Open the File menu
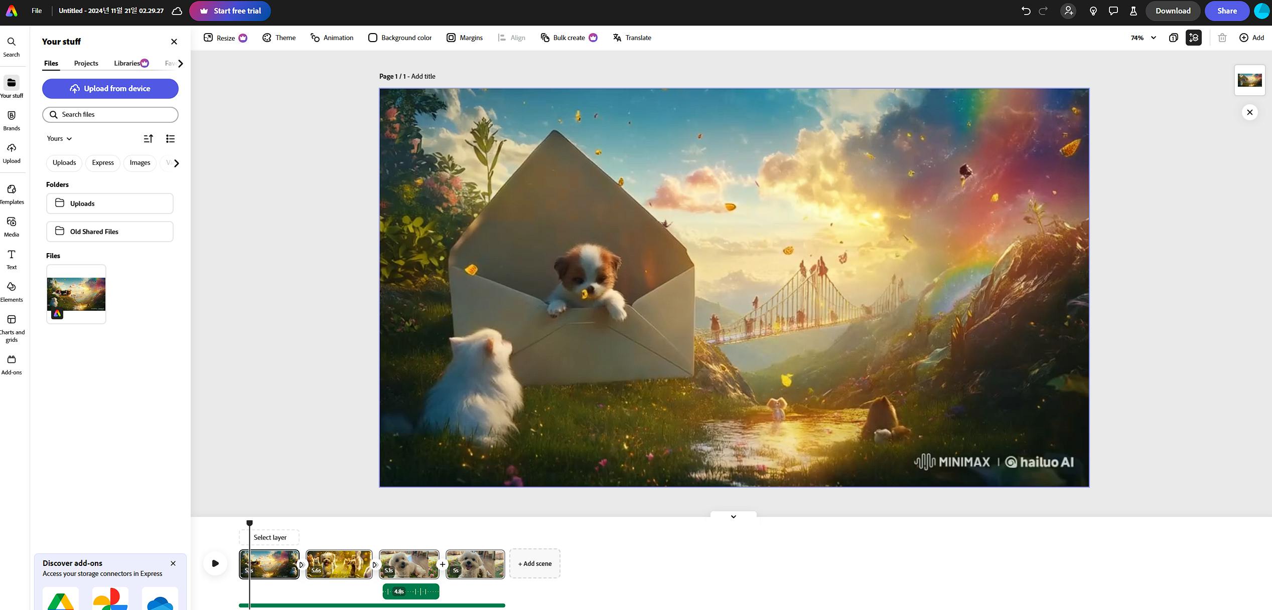Viewport: 1272px width, 610px height. 37,11
